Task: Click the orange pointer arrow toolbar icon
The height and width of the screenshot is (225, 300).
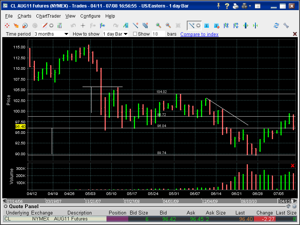Action: (16, 25)
